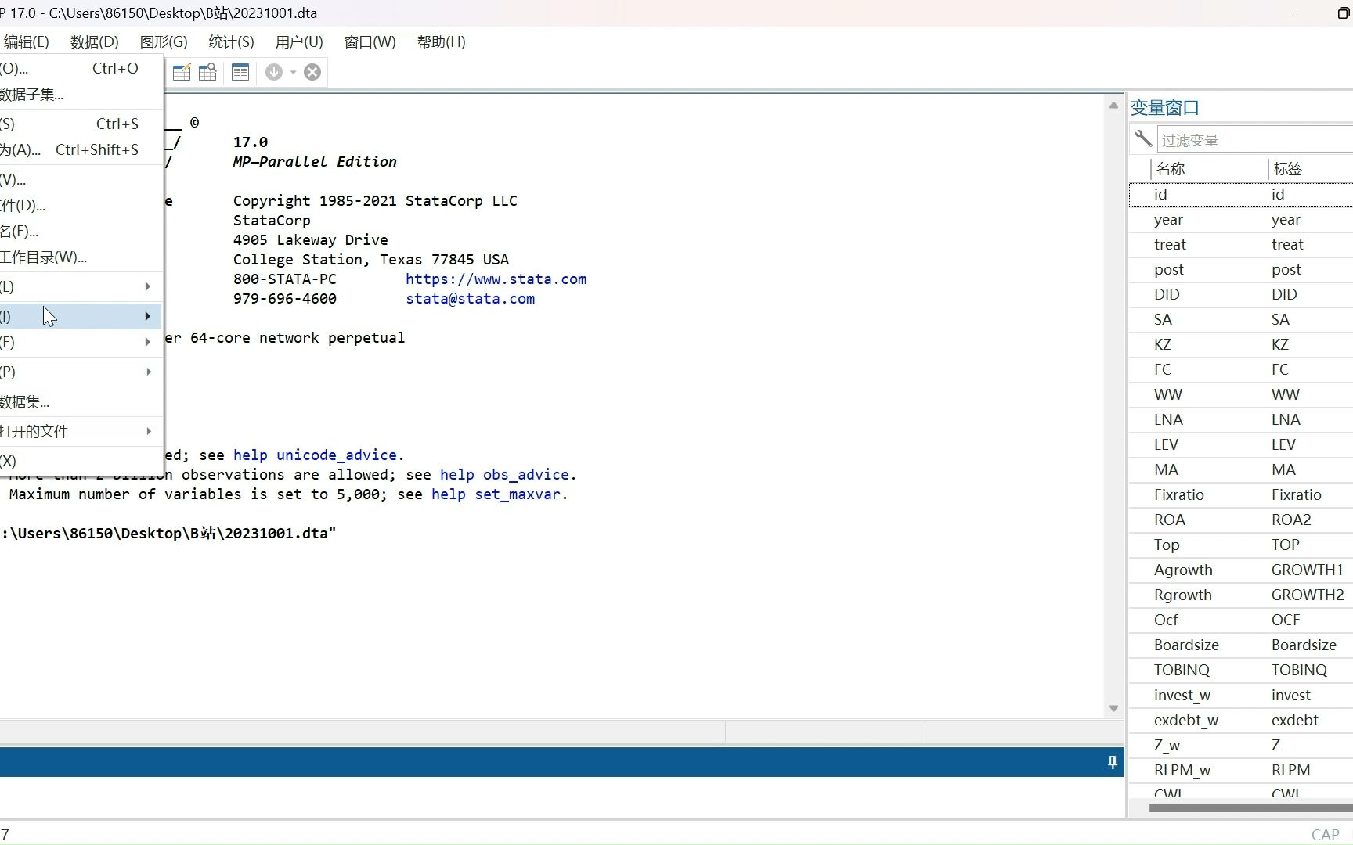The height and width of the screenshot is (845, 1353).
Task: Expand the highlighted (I) submenu arrow
Action: (147, 316)
